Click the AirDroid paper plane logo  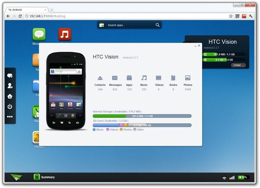click(x=16, y=177)
